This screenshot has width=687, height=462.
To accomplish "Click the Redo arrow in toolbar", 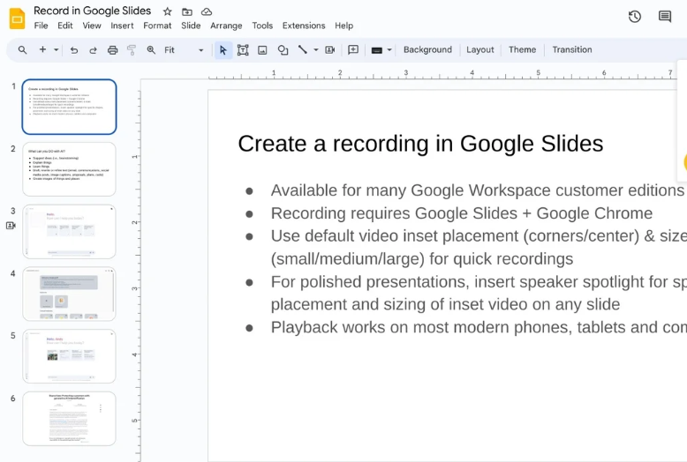I will tap(93, 50).
